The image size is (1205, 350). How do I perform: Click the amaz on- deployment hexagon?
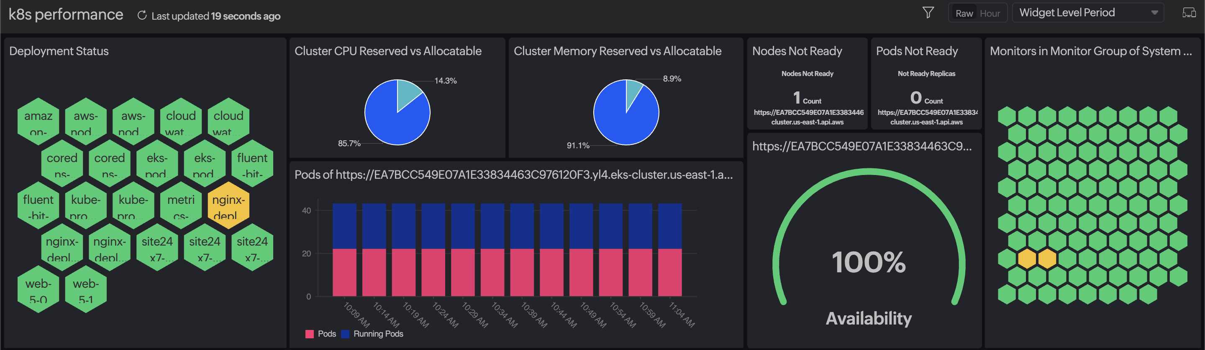tap(38, 122)
